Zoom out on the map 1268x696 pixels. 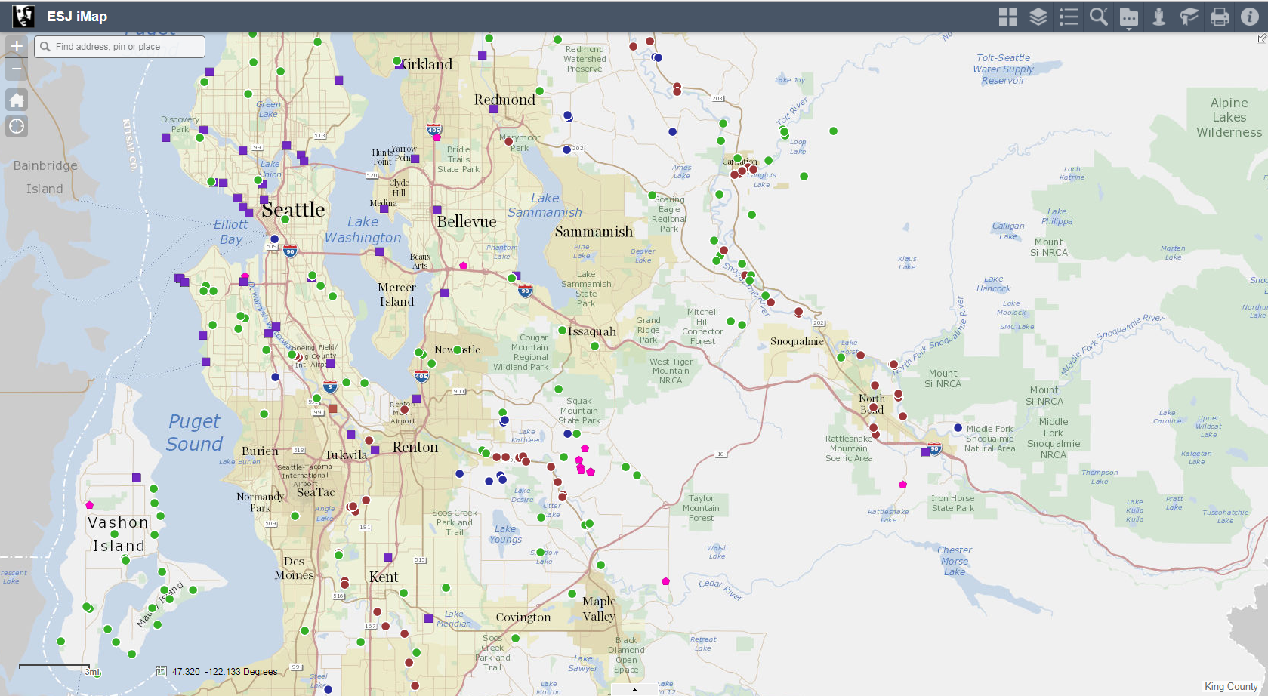point(17,69)
